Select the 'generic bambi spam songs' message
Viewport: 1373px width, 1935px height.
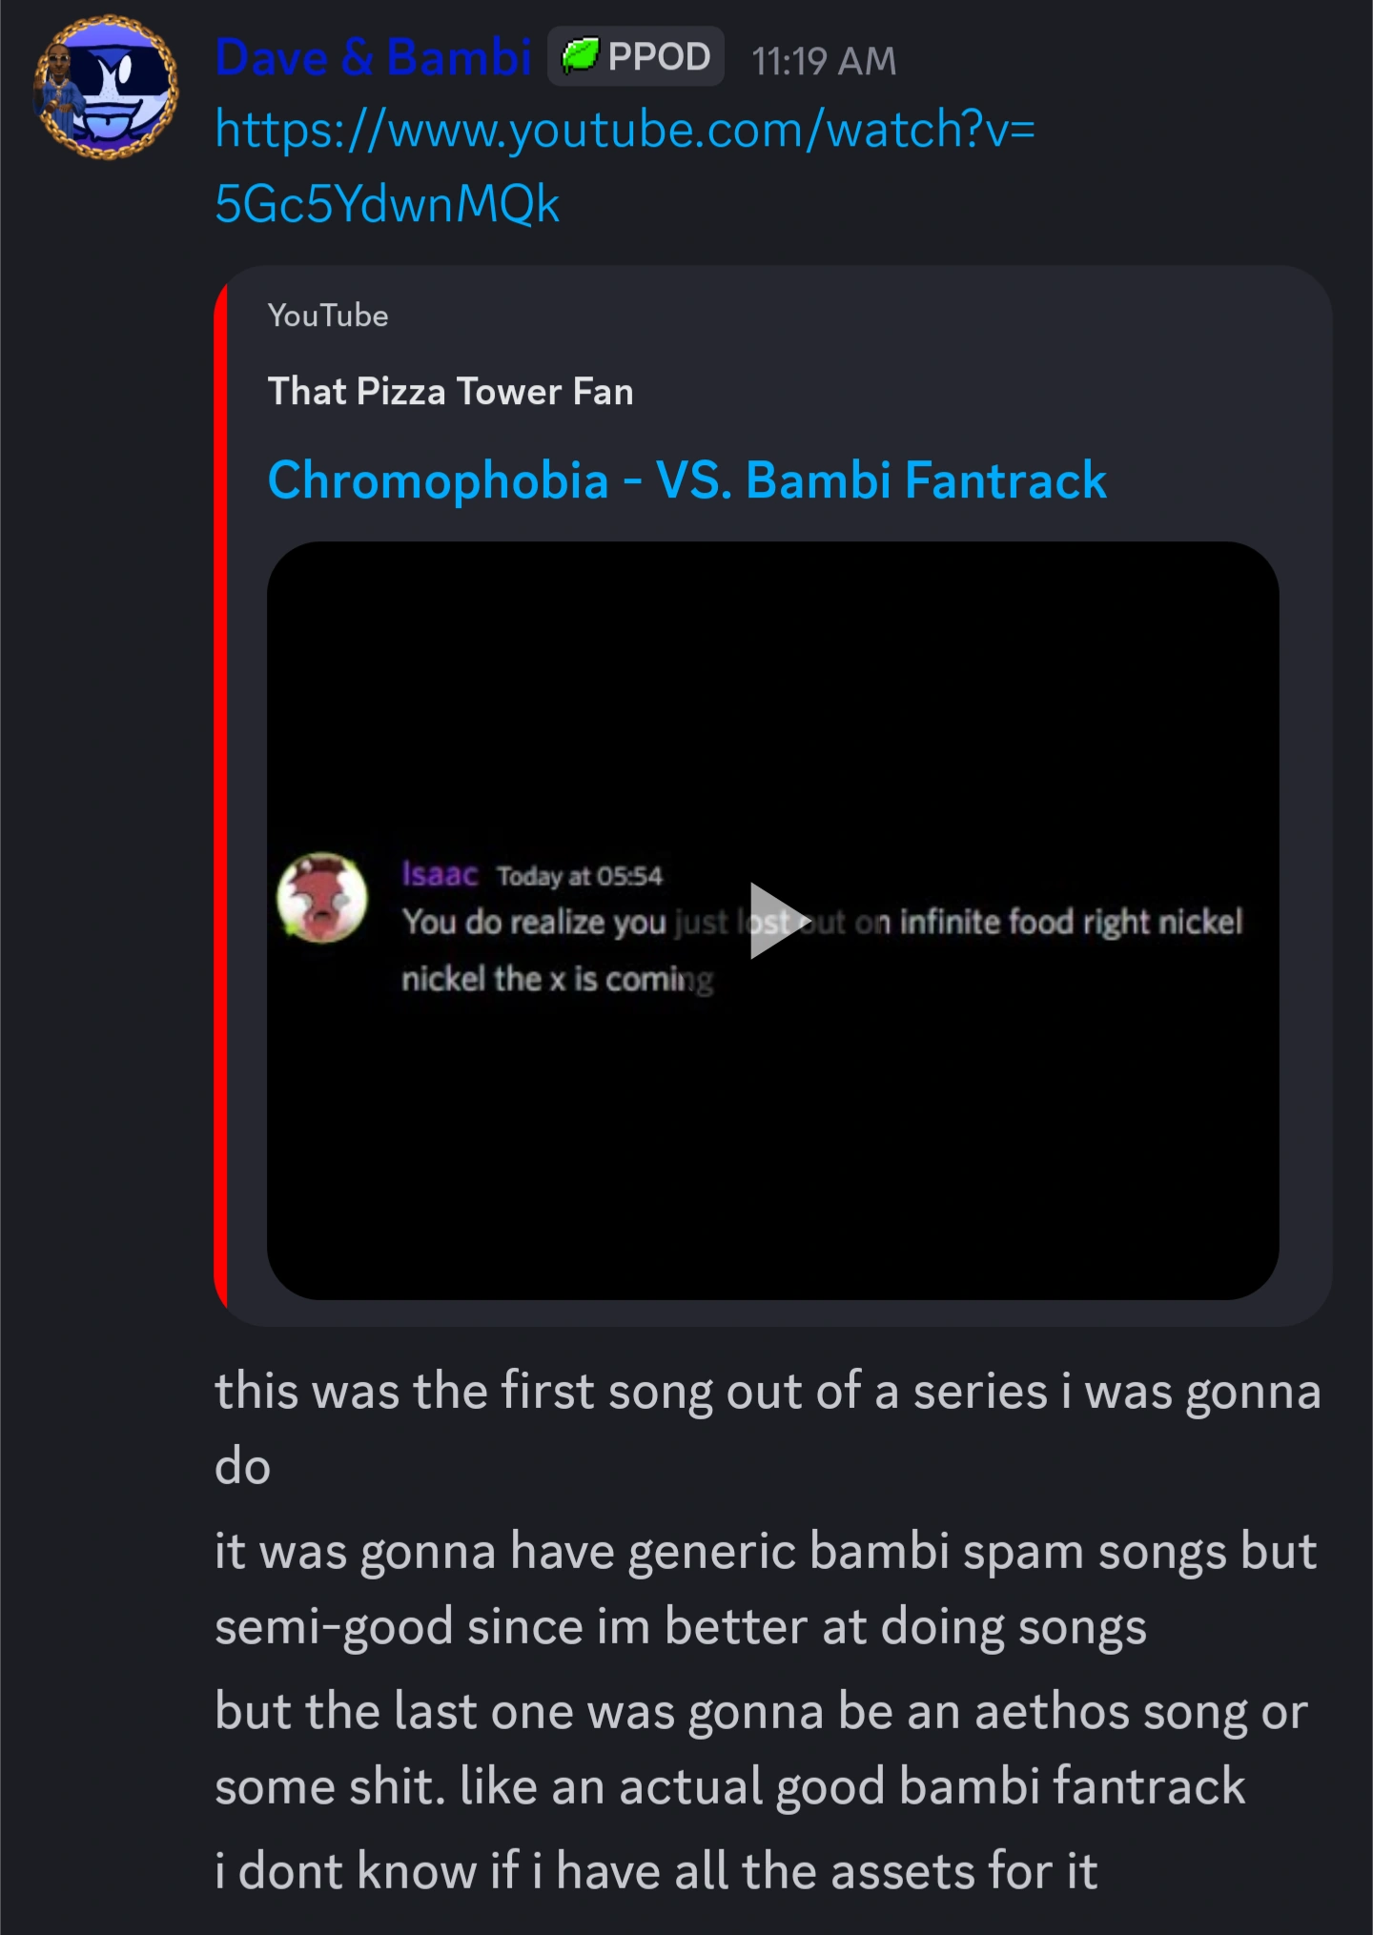[766, 1588]
